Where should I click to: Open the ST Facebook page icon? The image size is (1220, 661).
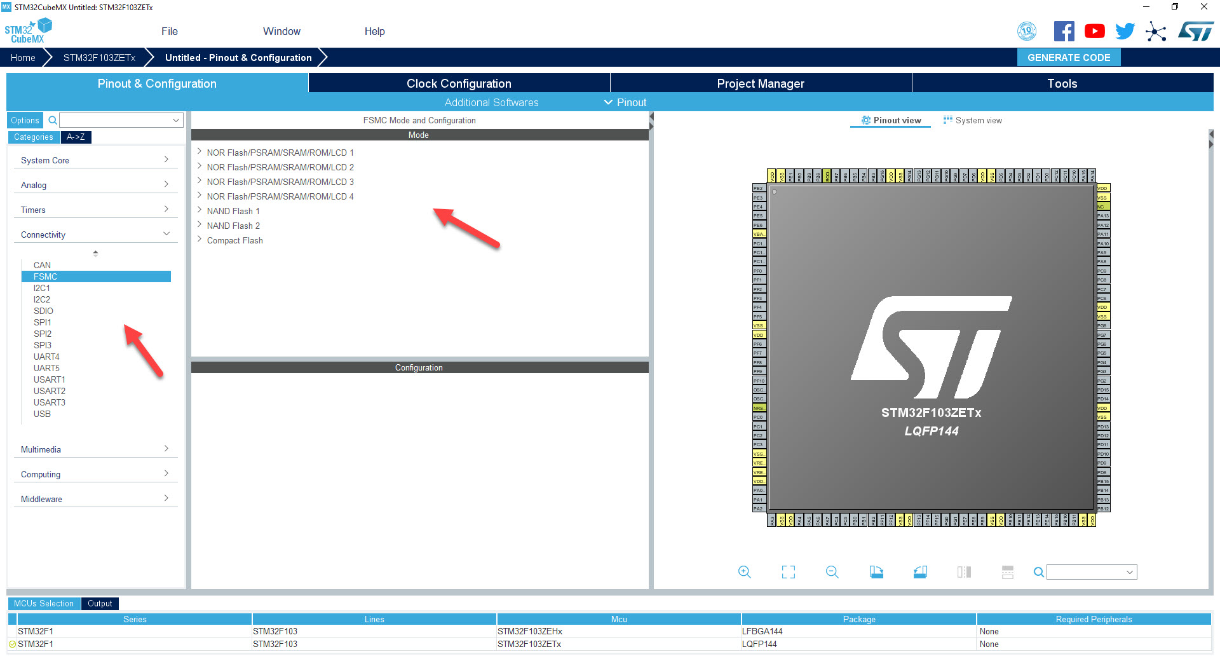click(x=1064, y=31)
